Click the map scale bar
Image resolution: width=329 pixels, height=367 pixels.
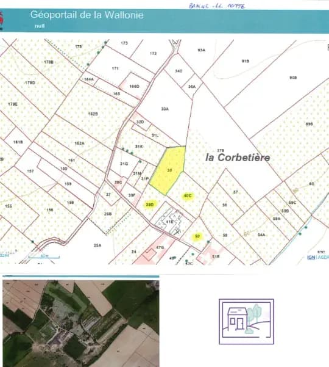point(44,256)
